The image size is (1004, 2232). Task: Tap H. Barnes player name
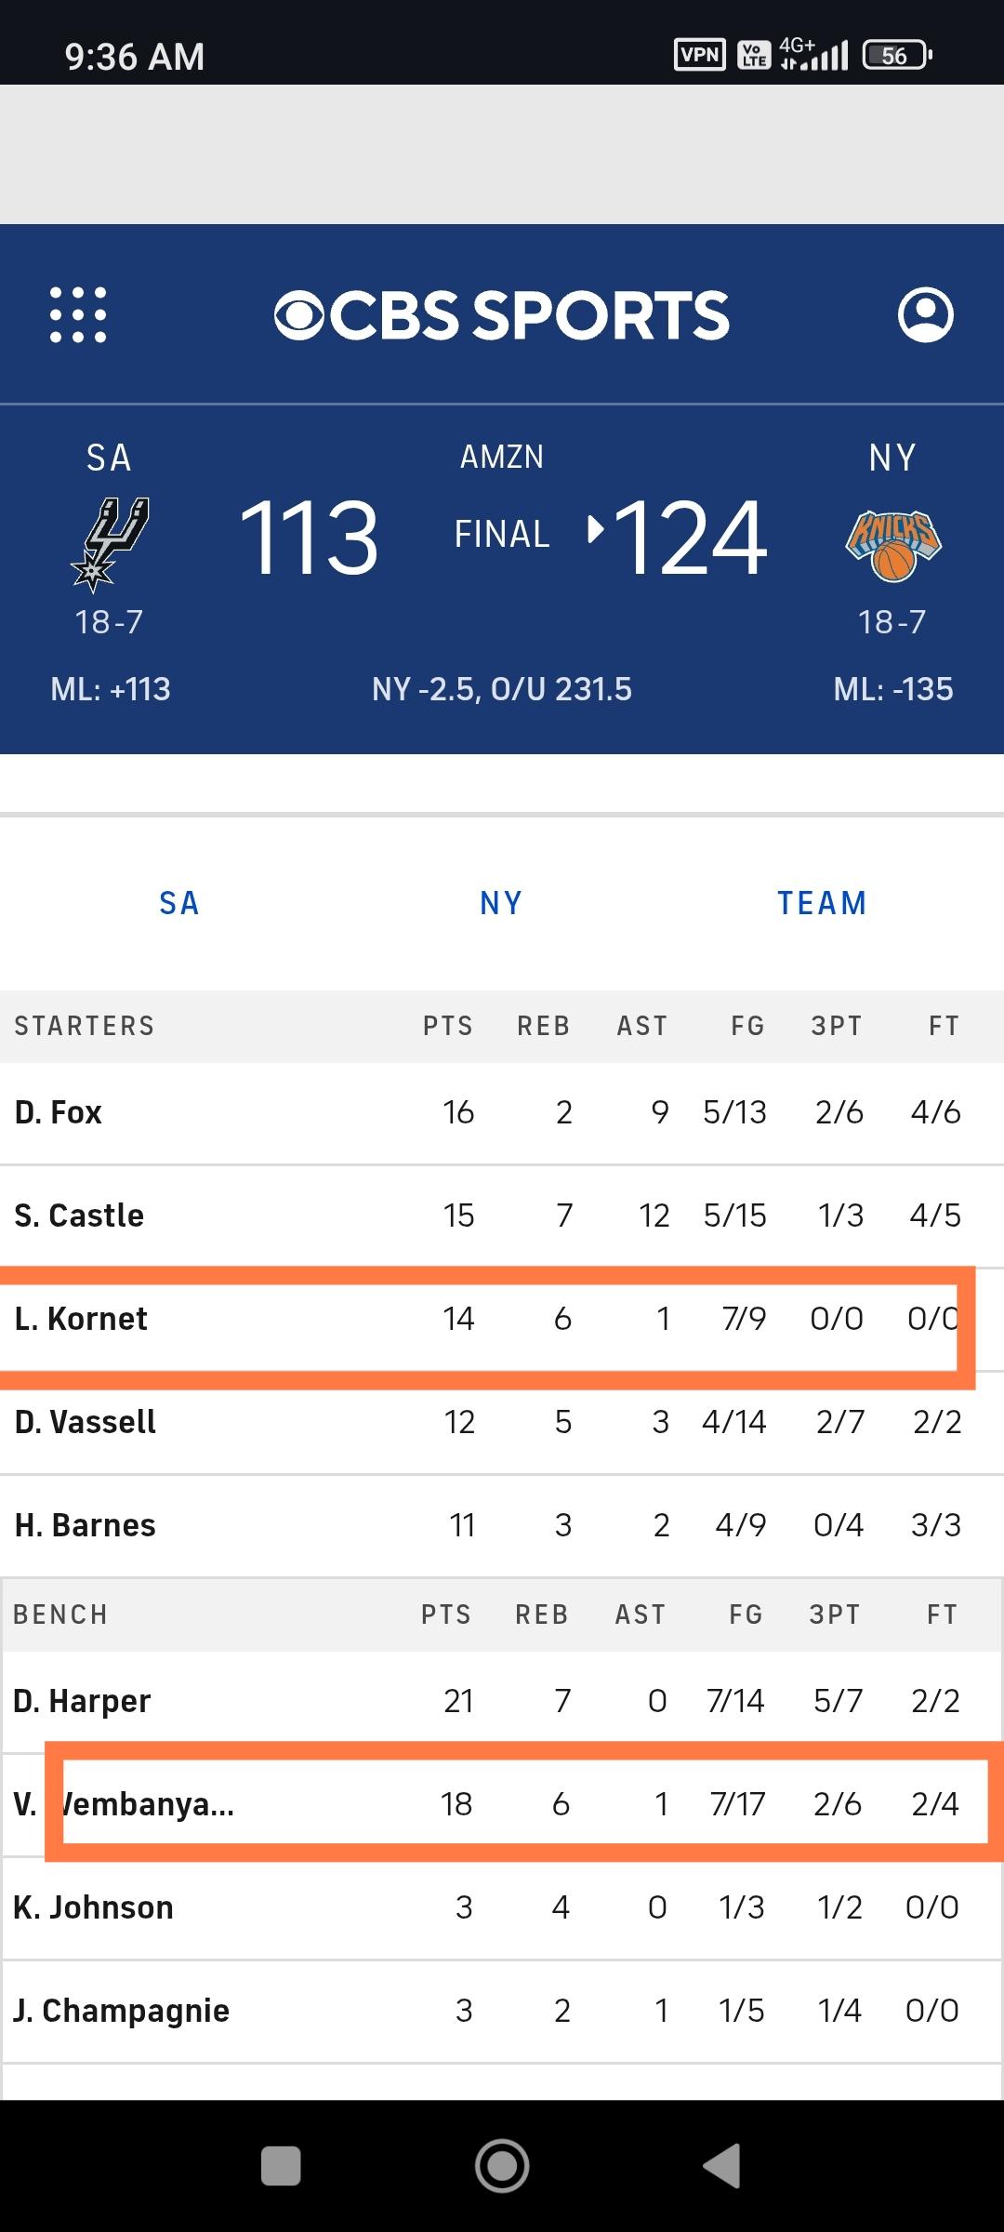pos(86,1525)
